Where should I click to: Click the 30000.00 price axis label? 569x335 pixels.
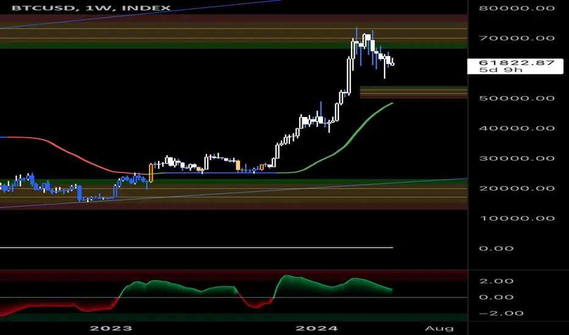[x=516, y=158]
